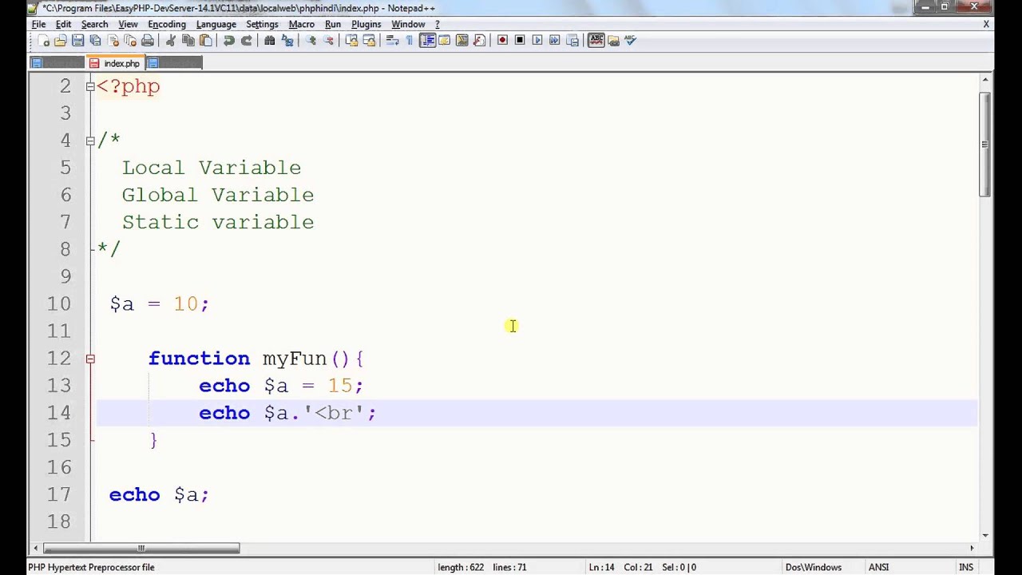This screenshot has width=1022, height=575.
Task: Click the Save All toolbar icon
Action: pyautogui.click(x=95, y=41)
